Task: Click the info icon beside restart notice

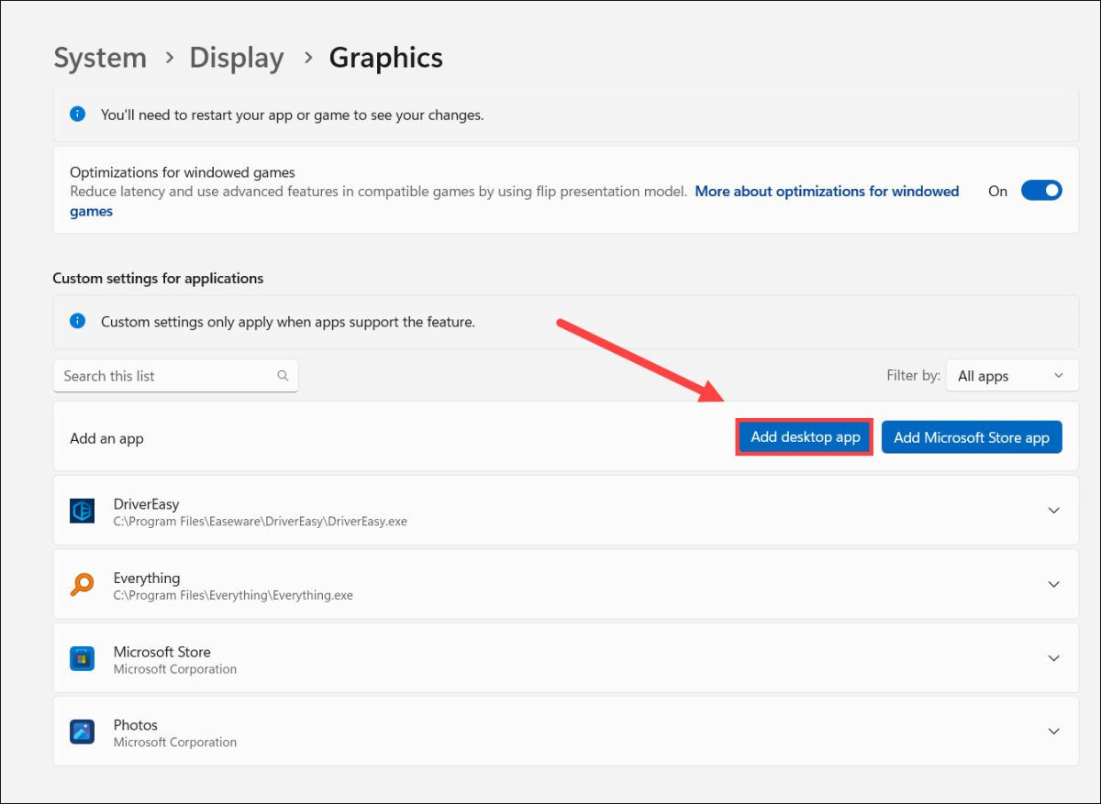Action: [x=78, y=115]
